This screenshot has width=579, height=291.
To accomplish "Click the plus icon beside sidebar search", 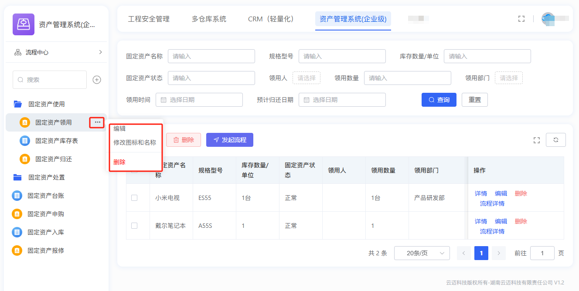I will 97,80.
